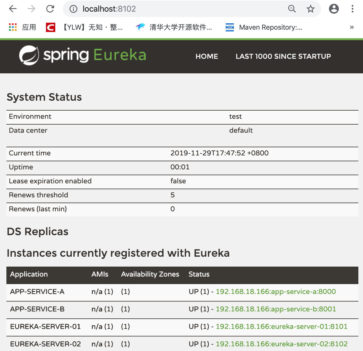Click the Current time label
Screen dimensions: 363x351
[30, 153]
